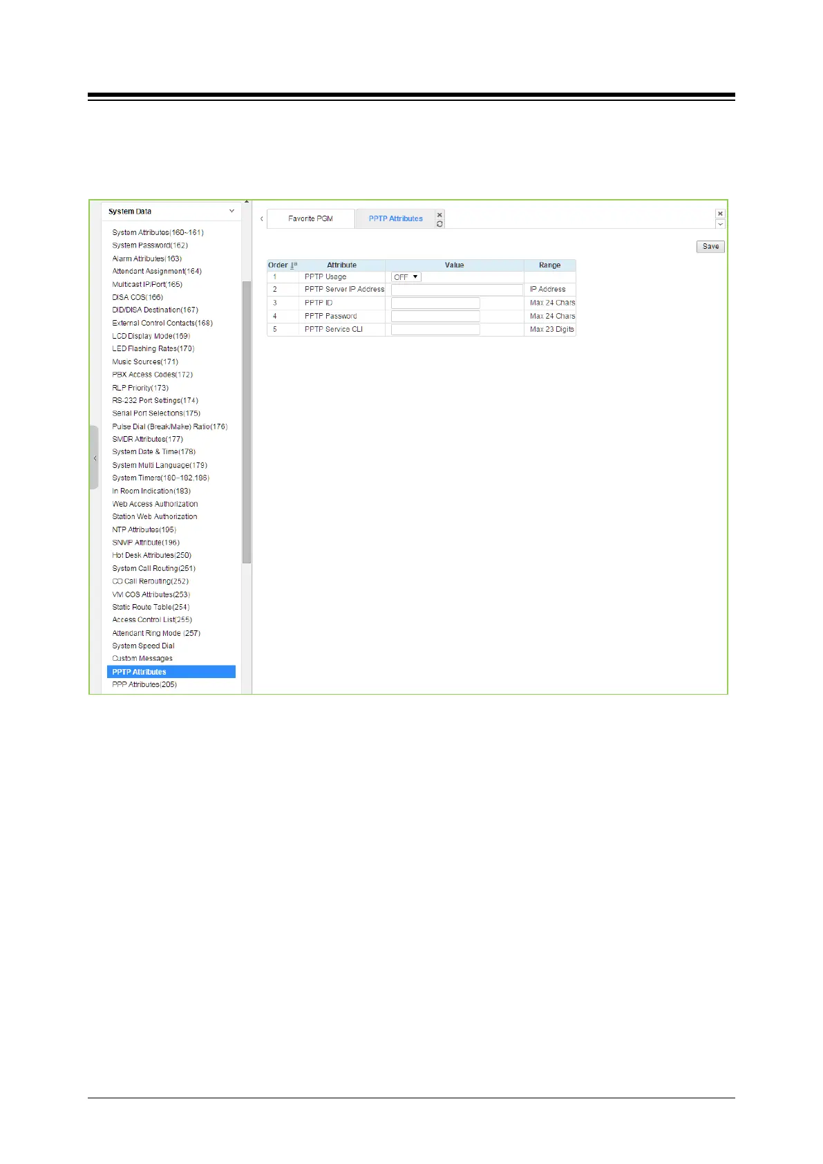Open SMDR Attributes(177)

pos(147,439)
